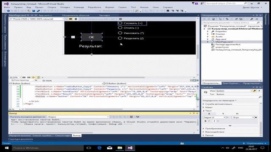Collapse the 'Текст' category in Properties

(204, 111)
